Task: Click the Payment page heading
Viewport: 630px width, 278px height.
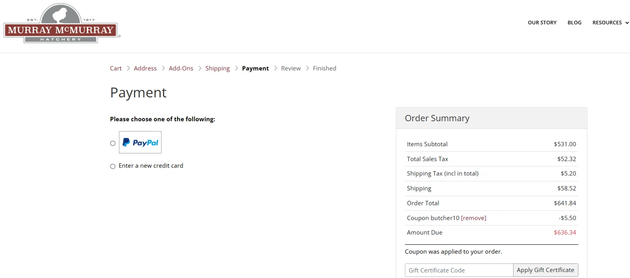Action: point(138,92)
